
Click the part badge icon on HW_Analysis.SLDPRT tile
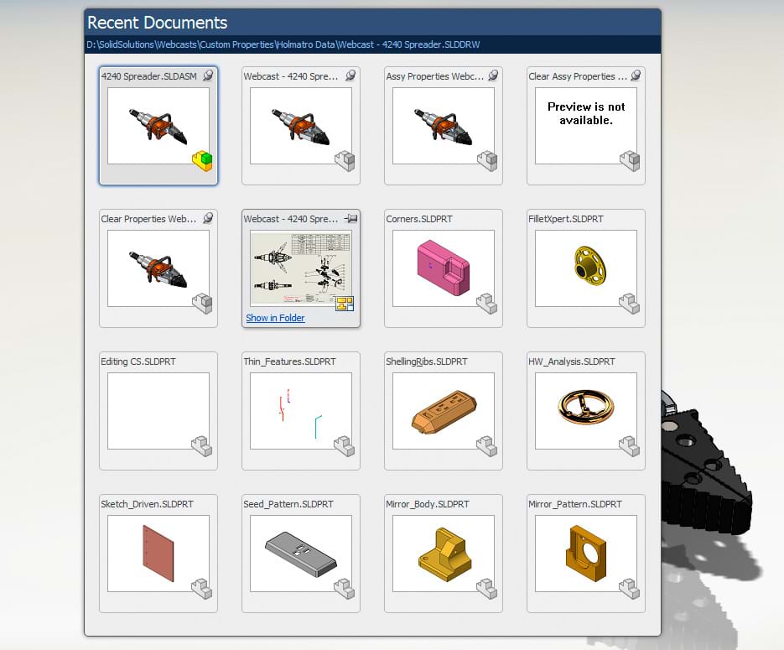click(629, 447)
